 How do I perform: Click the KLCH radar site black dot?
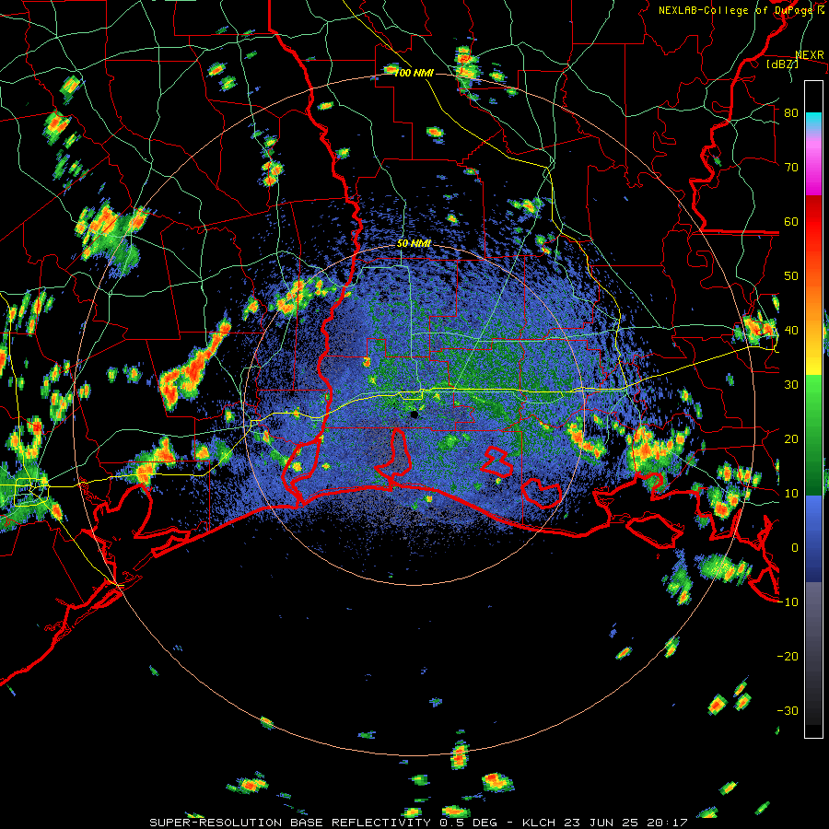[414, 415]
